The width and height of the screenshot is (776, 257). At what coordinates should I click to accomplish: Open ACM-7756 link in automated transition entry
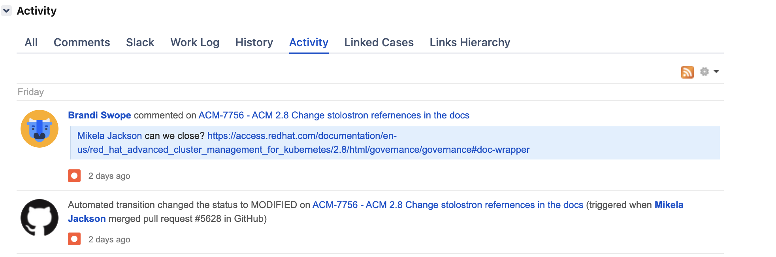[448, 205]
